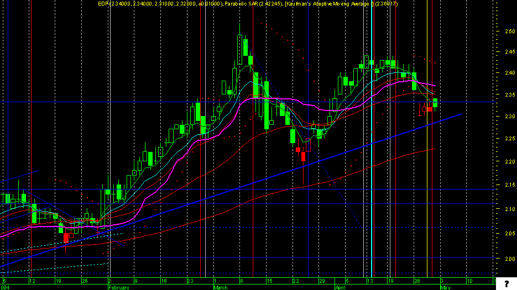517x290 pixels.
Task: Click the 16 date axis label
Action: coord(164,281)
